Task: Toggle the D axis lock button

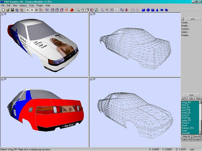Action: click(36, 10)
